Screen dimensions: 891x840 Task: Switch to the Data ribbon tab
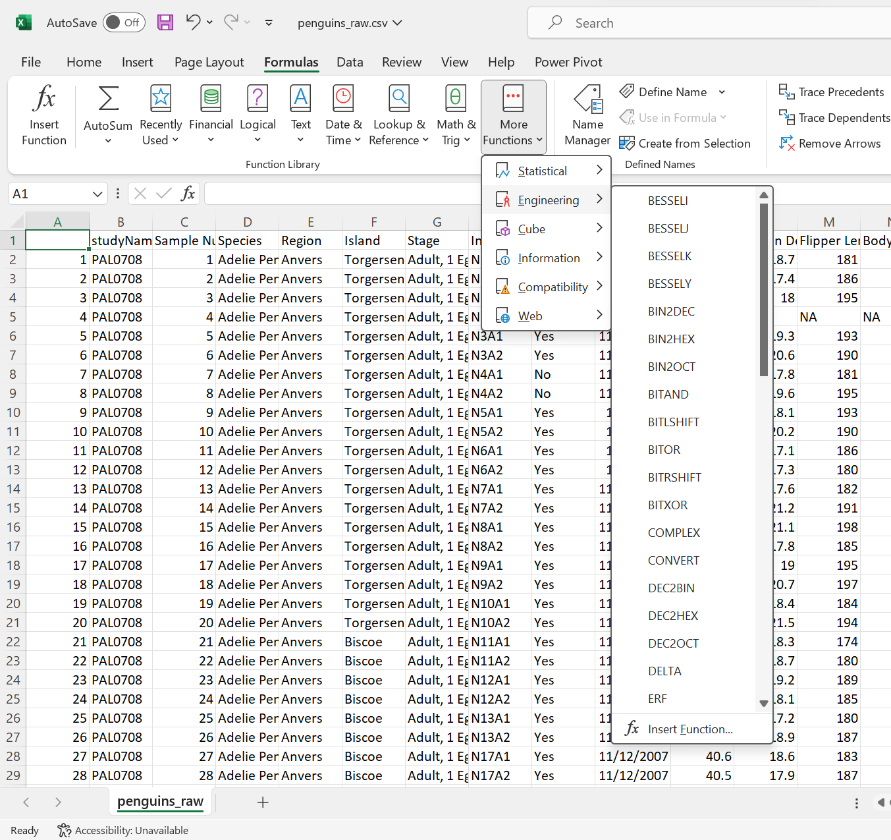350,62
